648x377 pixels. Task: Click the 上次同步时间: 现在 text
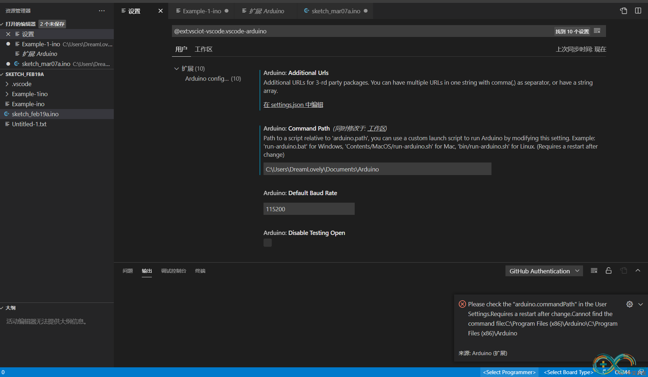pyautogui.click(x=581, y=49)
